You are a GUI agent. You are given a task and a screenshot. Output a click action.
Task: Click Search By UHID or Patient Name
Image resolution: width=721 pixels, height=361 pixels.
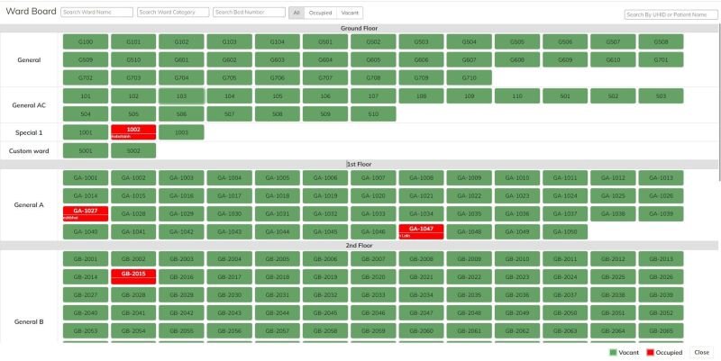pos(671,14)
